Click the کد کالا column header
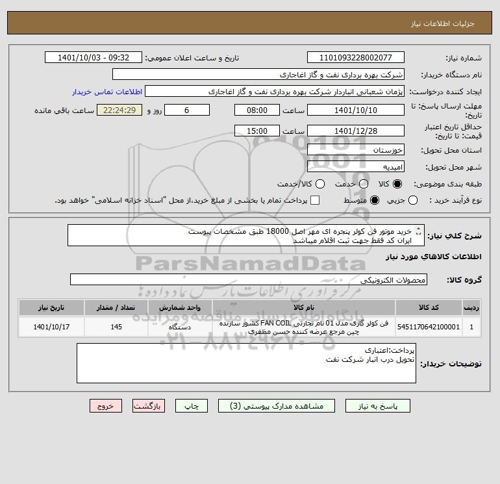The image size is (500, 484). pyautogui.click(x=429, y=307)
